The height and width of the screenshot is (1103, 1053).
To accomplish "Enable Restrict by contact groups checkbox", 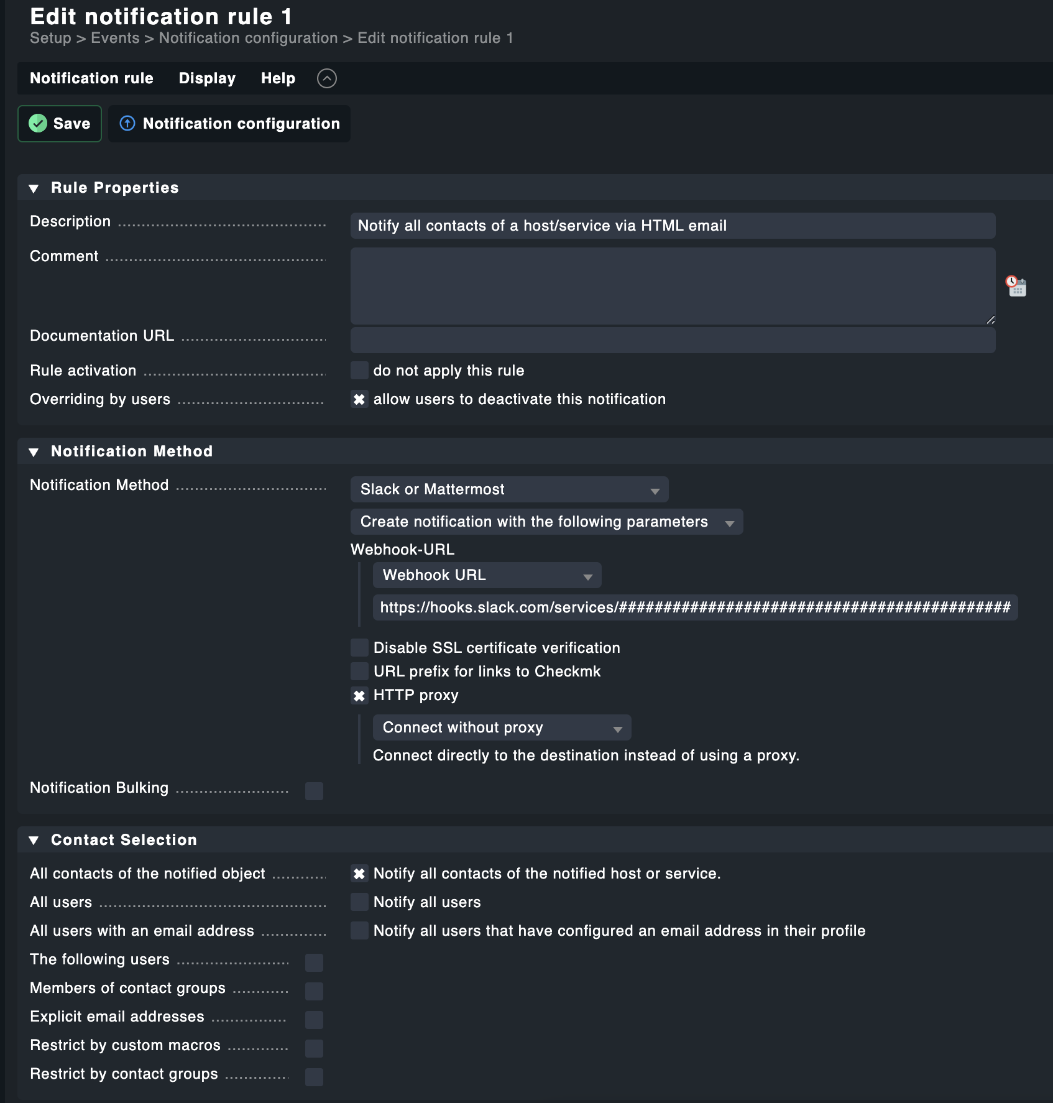I will click(314, 1077).
